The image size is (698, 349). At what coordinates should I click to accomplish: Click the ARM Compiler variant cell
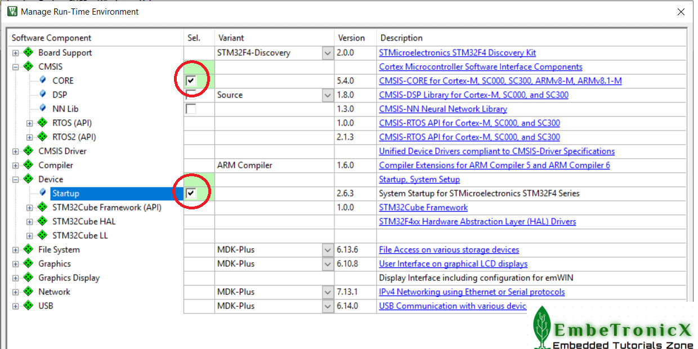point(275,165)
